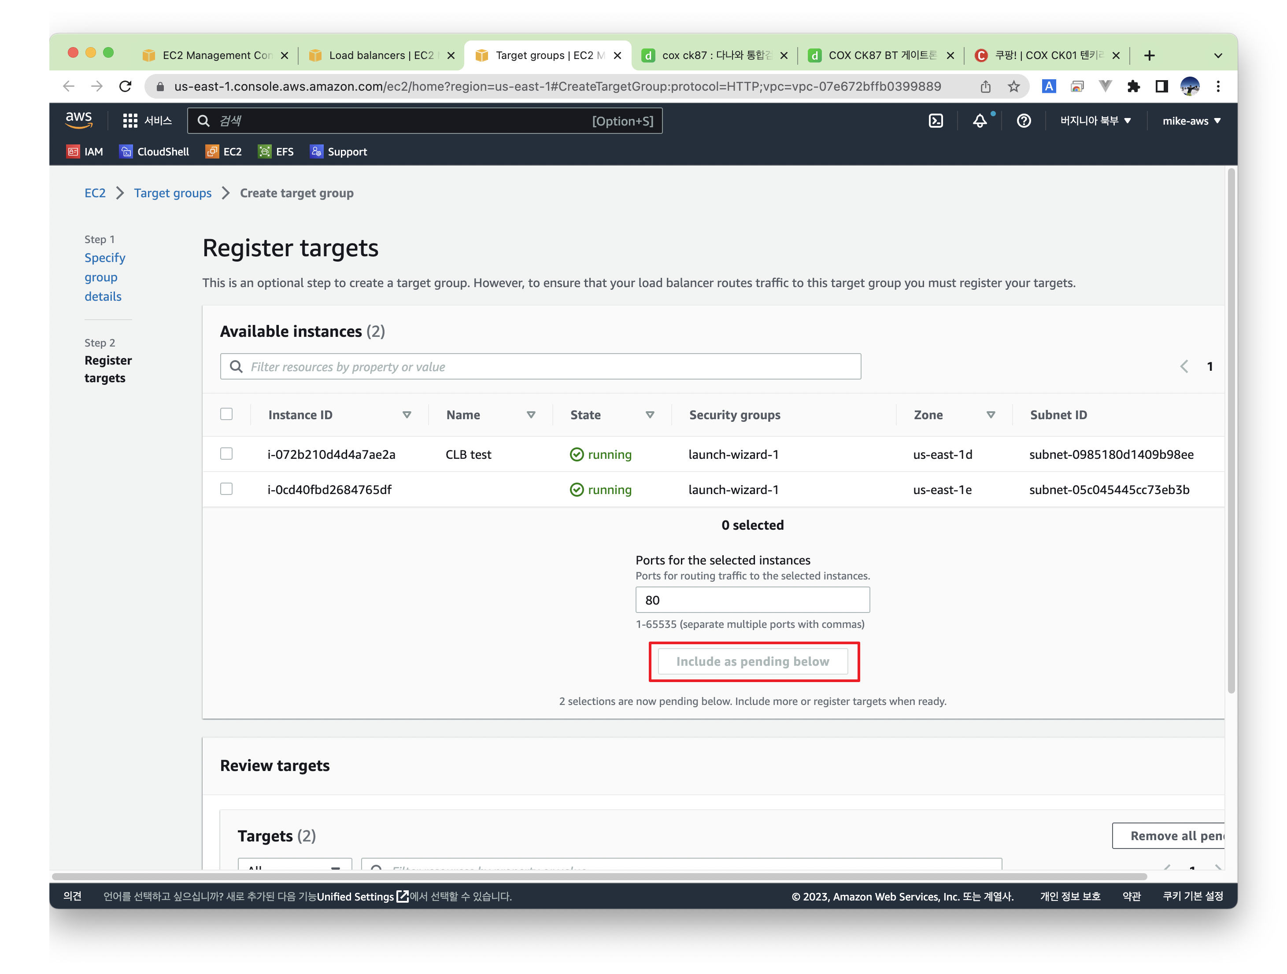Open the IAM shortcut in favorites bar

pyautogui.click(x=85, y=152)
